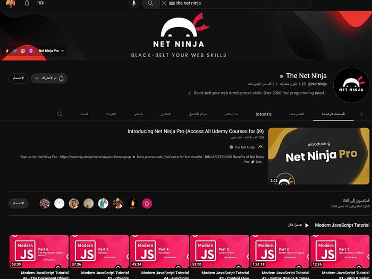Open Modern JS Part 2 thumbnail
This screenshot has height=279, width=372.
[280, 251]
